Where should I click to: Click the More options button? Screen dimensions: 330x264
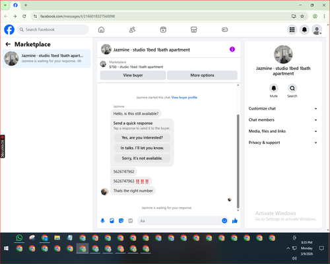[x=202, y=75]
